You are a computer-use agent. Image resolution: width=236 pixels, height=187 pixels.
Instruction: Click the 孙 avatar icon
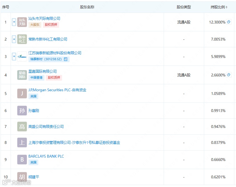click(22, 111)
